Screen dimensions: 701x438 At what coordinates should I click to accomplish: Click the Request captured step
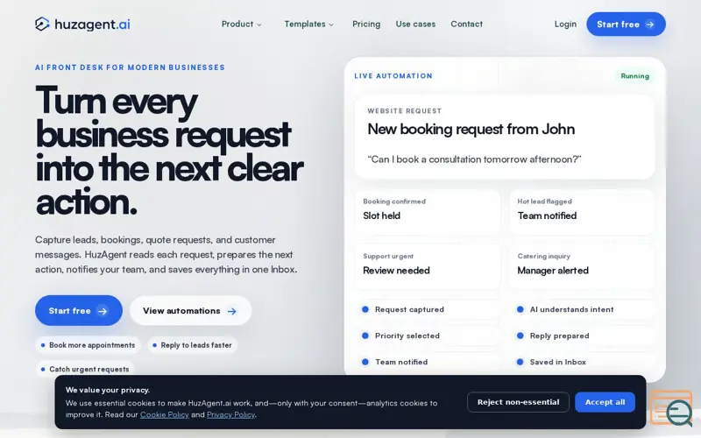(x=428, y=309)
